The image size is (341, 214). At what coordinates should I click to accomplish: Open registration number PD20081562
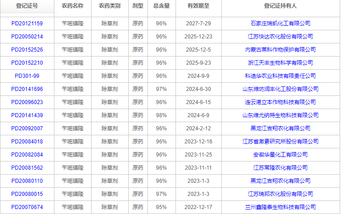pyautogui.click(x=27, y=168)
